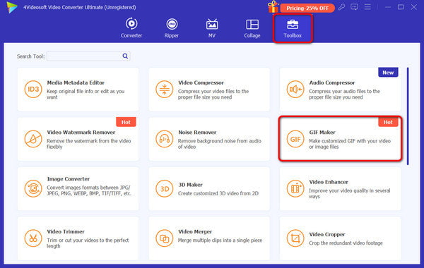Screen dimensions: 424x268
Task: Open Audio Compressor tool title
Action: point(332,83)
